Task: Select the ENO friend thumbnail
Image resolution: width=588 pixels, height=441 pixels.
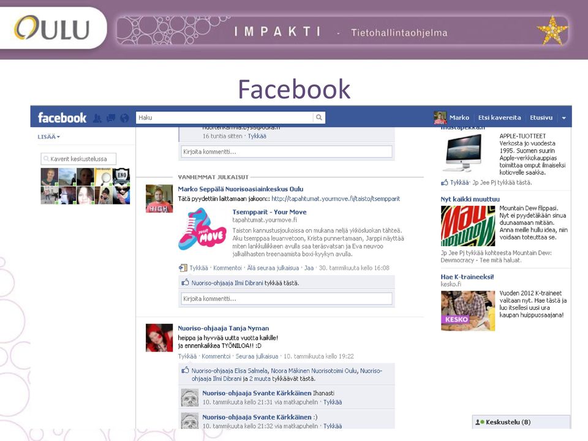Action: pos(121,177)
